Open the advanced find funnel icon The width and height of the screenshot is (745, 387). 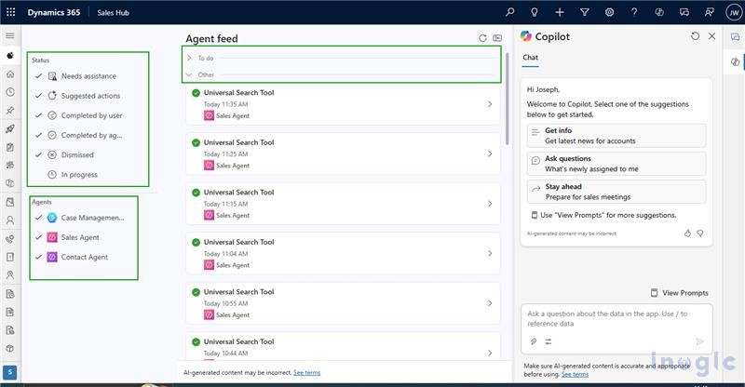(585, 12)
